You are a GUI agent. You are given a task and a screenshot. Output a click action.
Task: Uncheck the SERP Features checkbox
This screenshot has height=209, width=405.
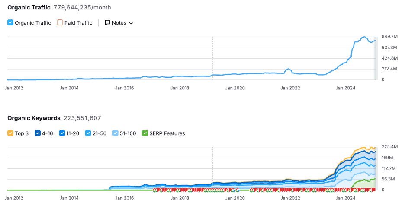point(145,133)
